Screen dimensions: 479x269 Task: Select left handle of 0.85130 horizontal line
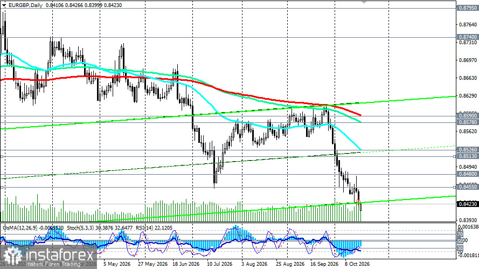point(2,156)
